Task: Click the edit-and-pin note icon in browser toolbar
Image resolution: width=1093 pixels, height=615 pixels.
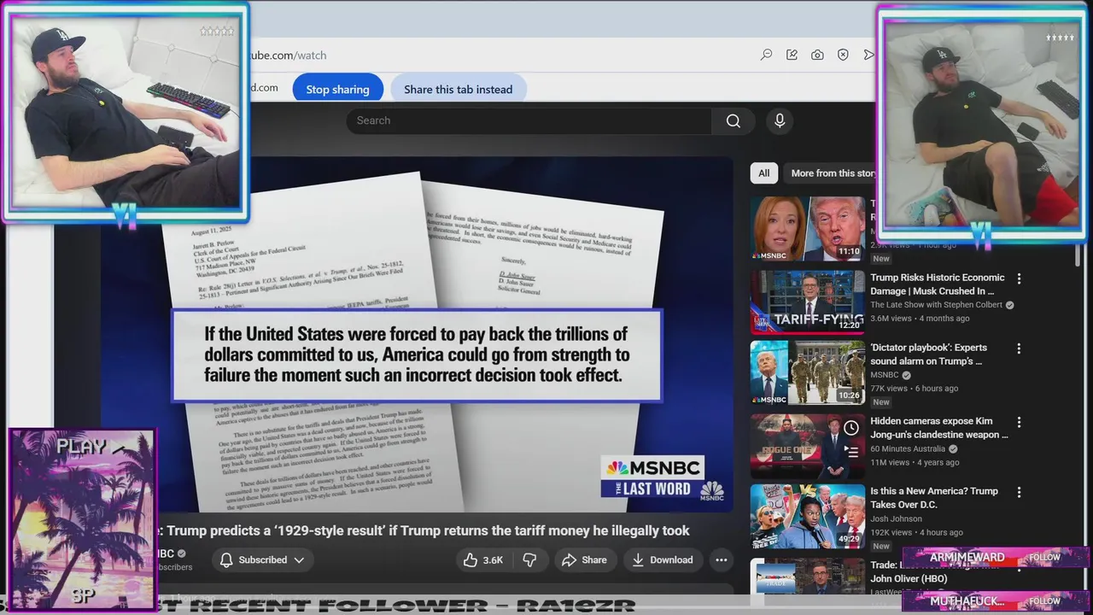Action: coord(792,55)
